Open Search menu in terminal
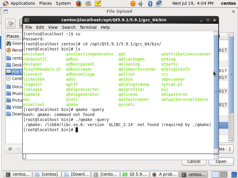The width and height of the screenshot is (238, 178). tap(69, 27)
